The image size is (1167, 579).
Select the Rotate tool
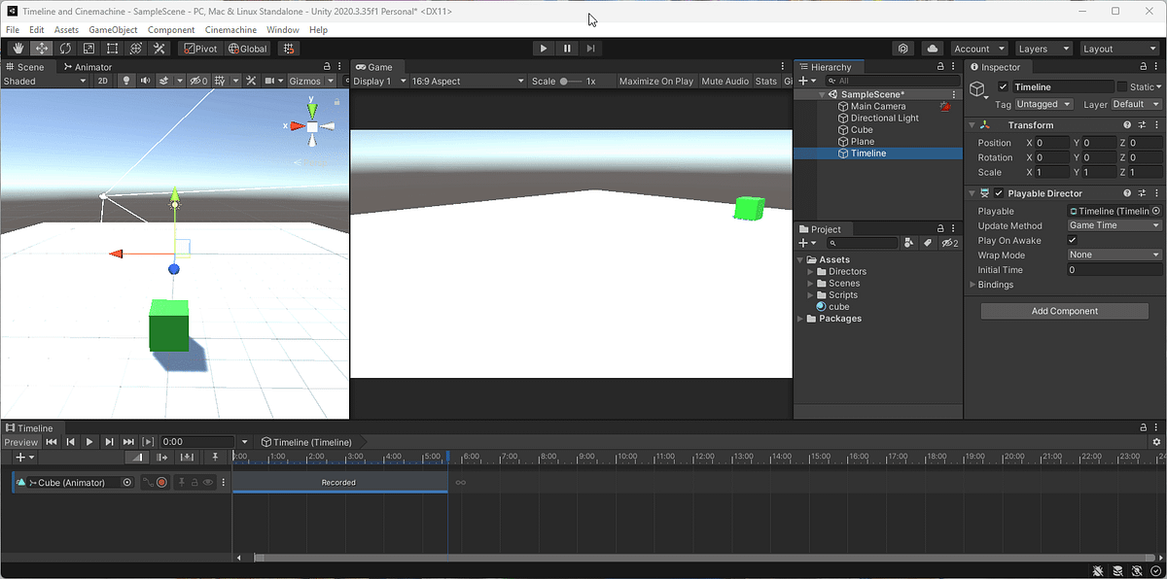65,47
